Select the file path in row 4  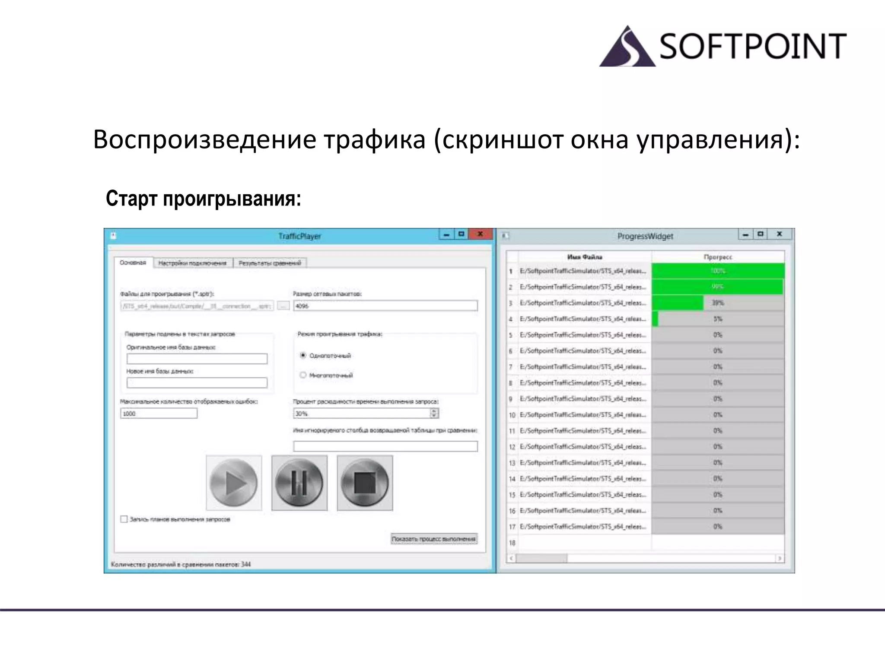click(x=585, y=319)
